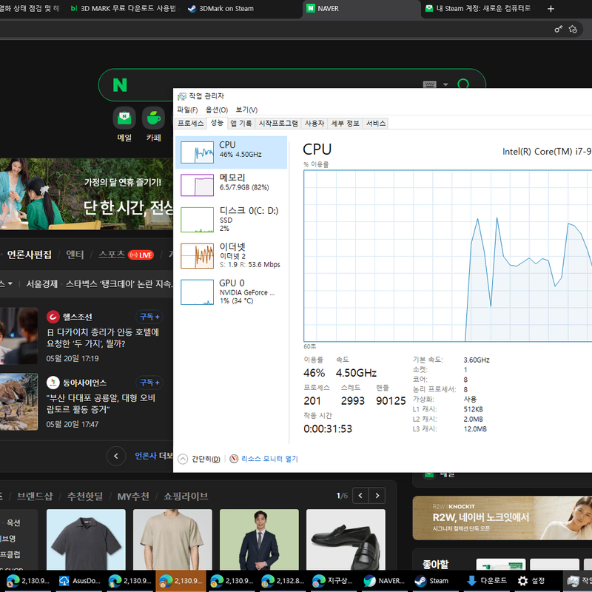Screen dimensions: 592x592
Task: Expand the dropdown arrow next to keyboard icon
Action: (x=445, y=84)
